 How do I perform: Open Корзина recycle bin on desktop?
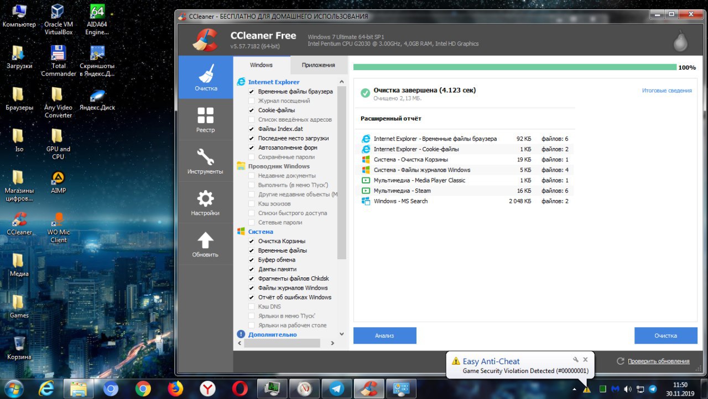click(19, 348)
